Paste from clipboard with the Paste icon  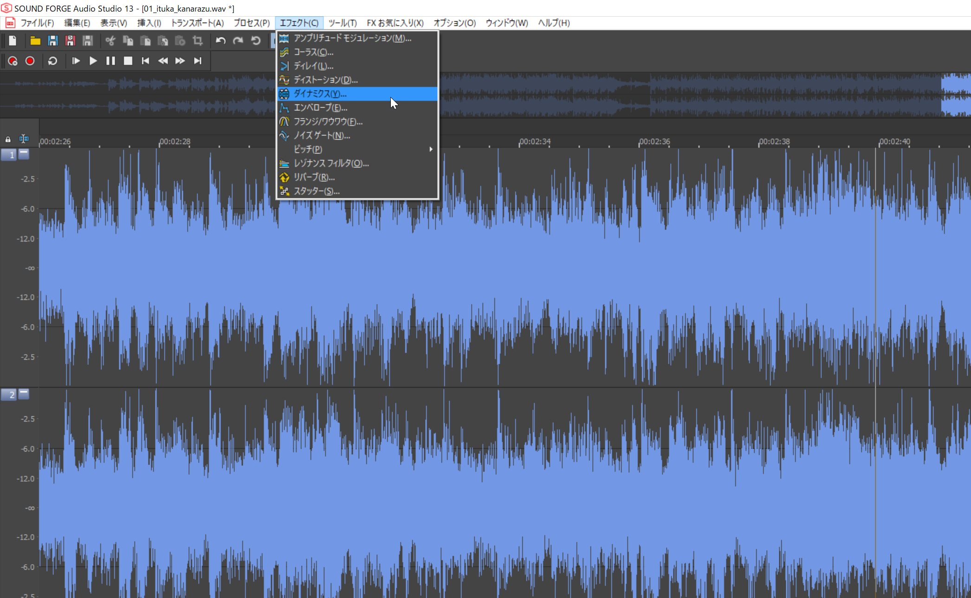click(x=145, y=41)
